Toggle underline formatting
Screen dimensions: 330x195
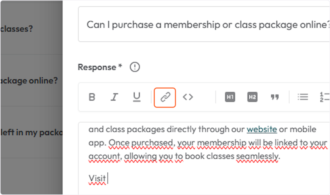click(136, 97)
